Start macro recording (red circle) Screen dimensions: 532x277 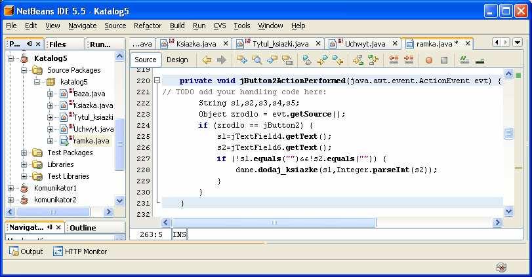(429, 60)
